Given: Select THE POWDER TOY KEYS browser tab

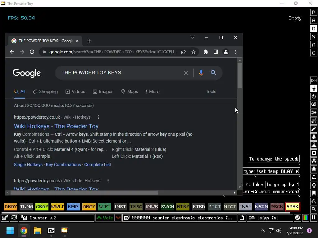Looking at the screenshot, I should coord(45,41).
